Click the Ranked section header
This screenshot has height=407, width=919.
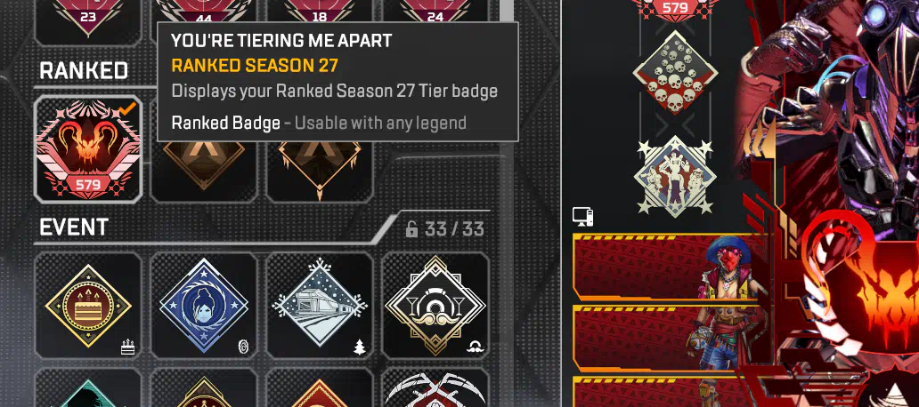[84, 71]
